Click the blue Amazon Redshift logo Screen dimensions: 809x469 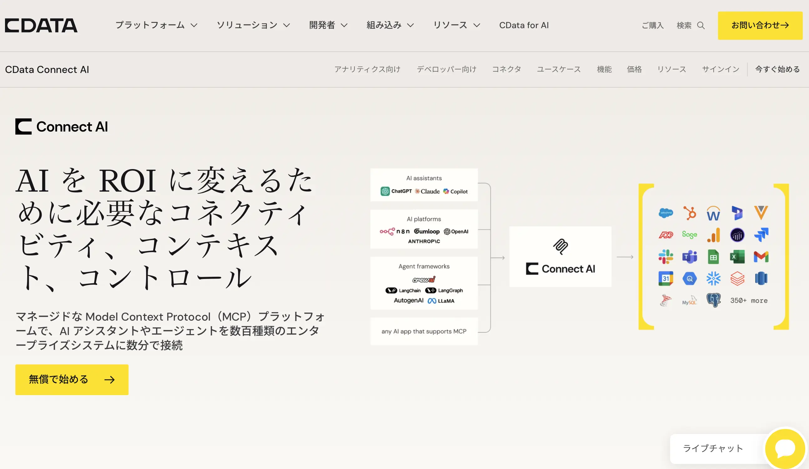(x=761, y=279)
